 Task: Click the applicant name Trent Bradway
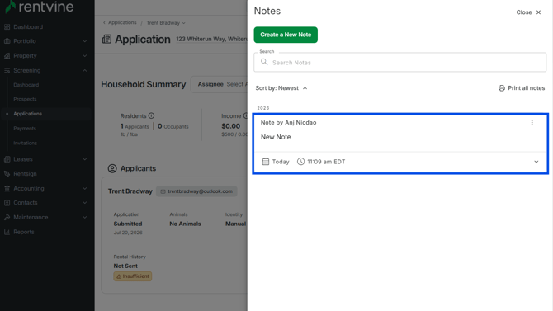click(130, 191)
